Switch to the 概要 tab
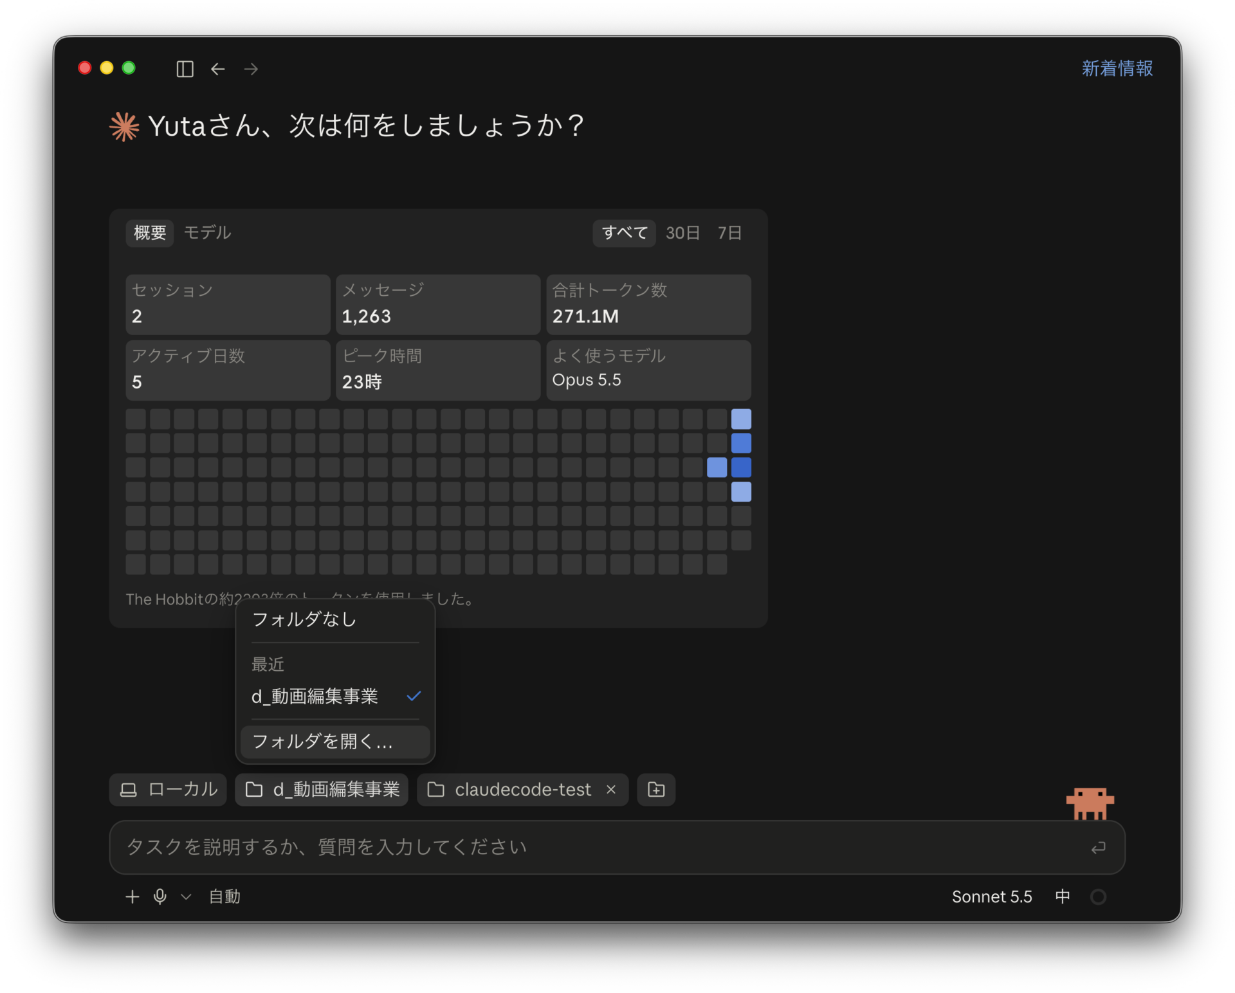The height and width of the screenshot is (993, 1235). pyautogui.click(x=150, y=232)
